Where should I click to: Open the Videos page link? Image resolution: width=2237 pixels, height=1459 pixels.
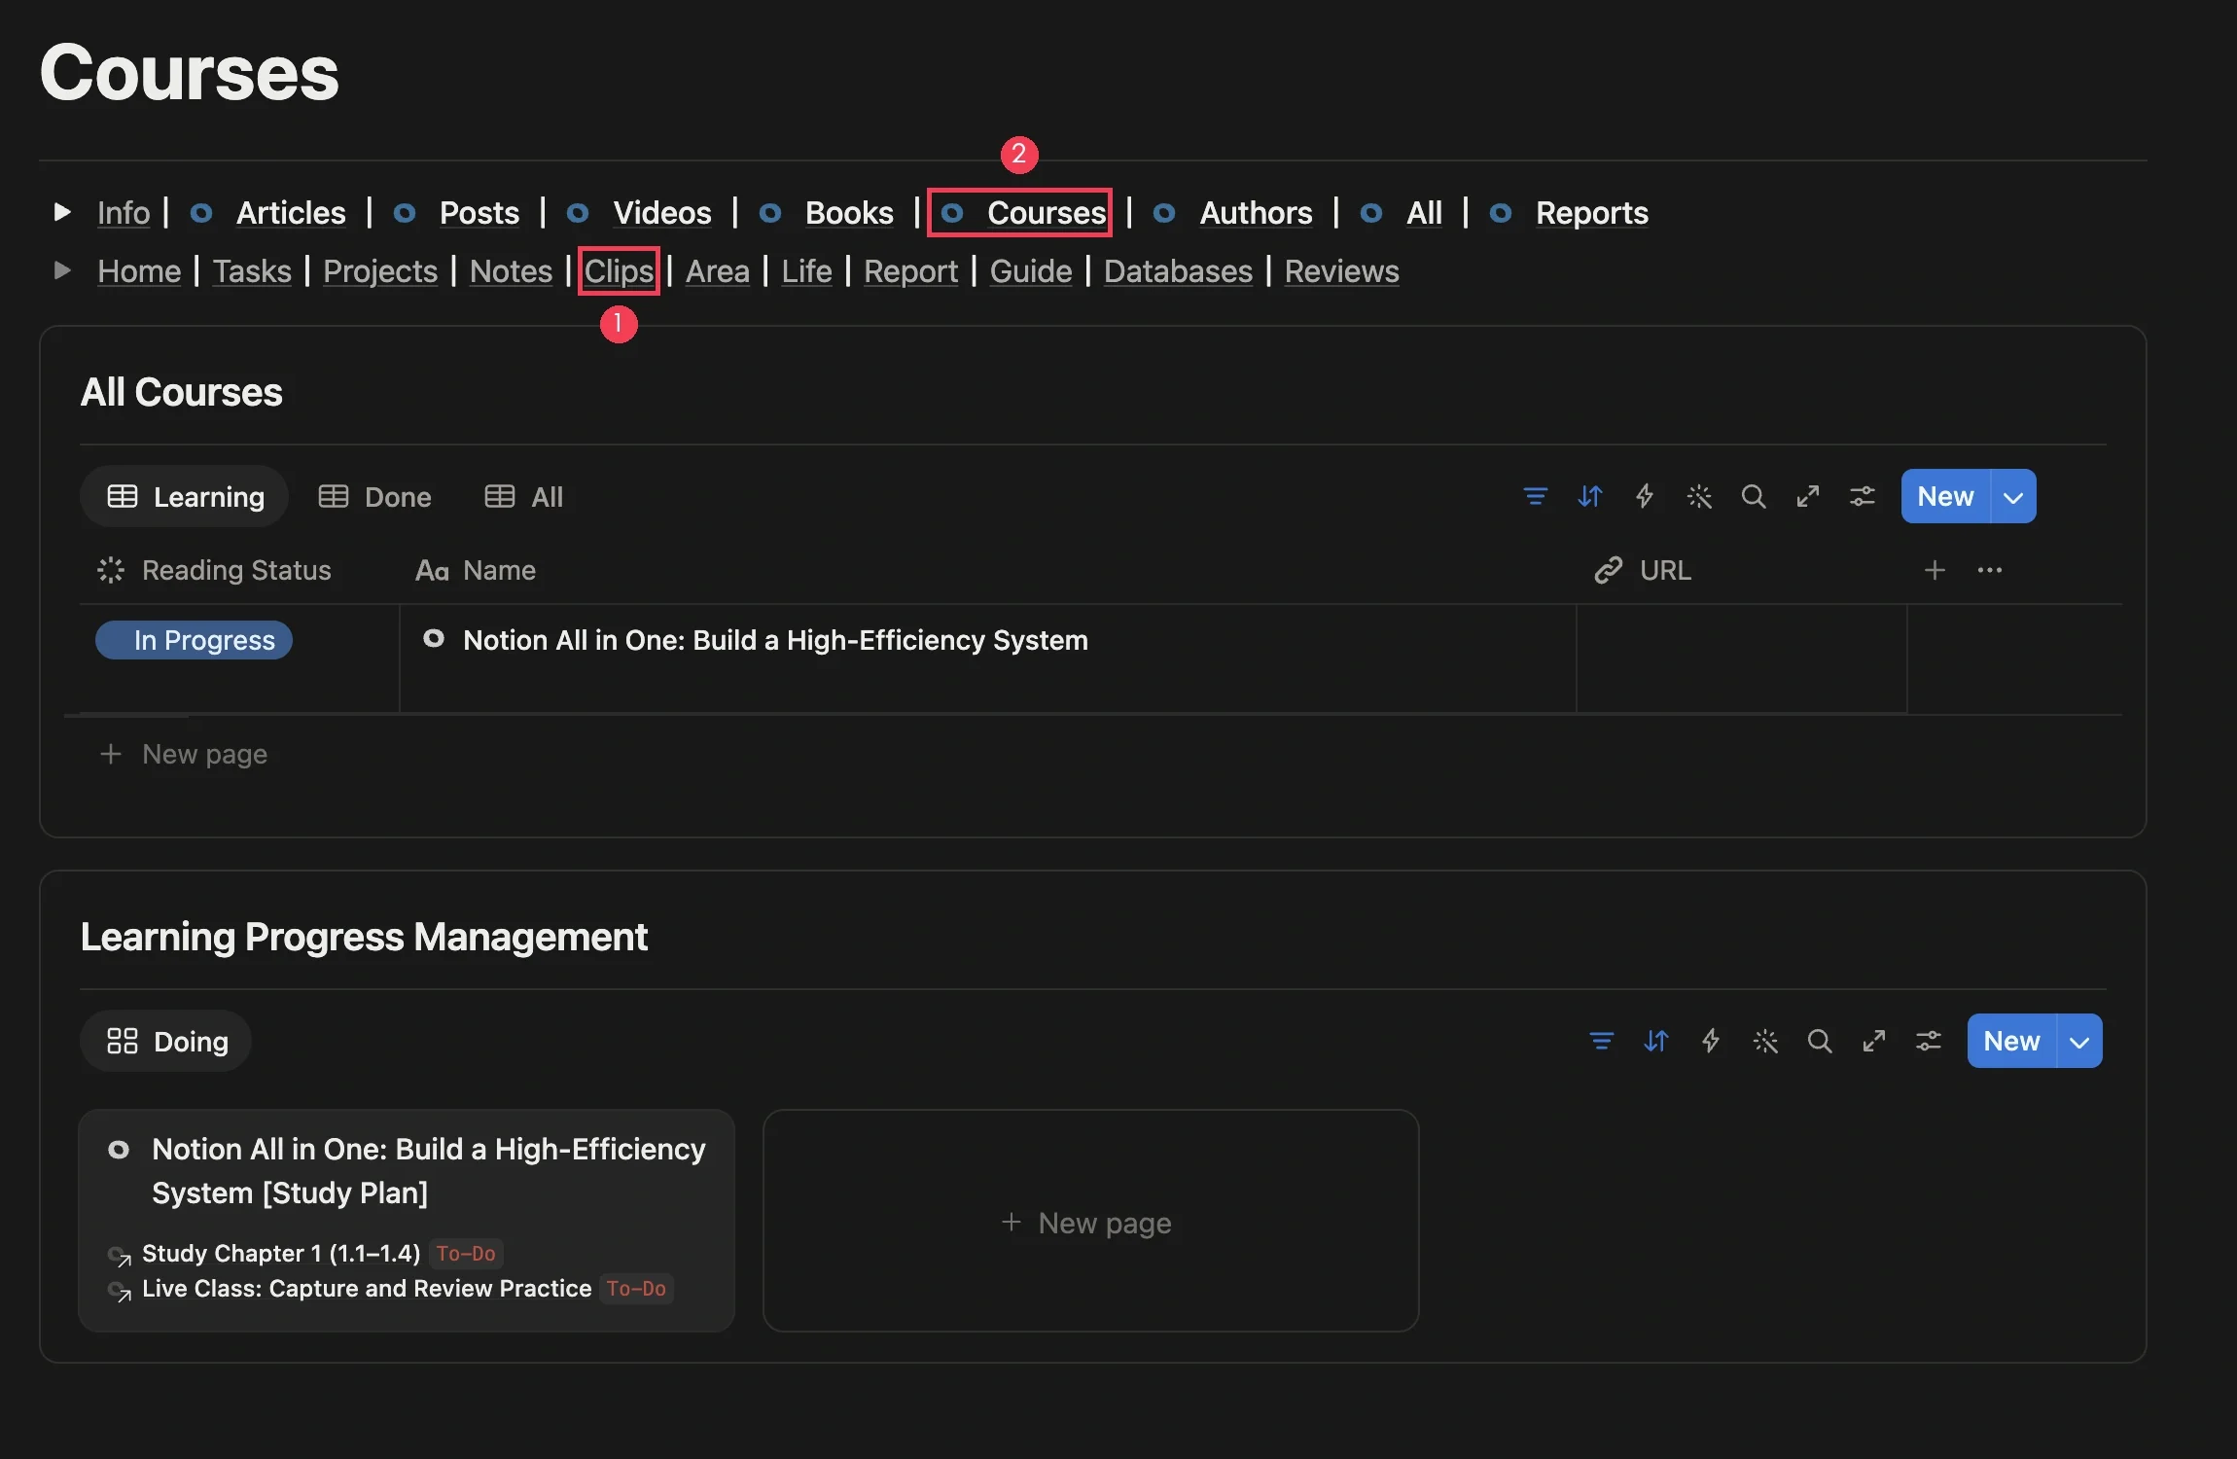pos(662,213)
